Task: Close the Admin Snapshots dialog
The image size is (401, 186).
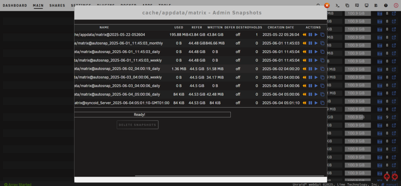Action: pyautogui.click(x=327, y=5)
